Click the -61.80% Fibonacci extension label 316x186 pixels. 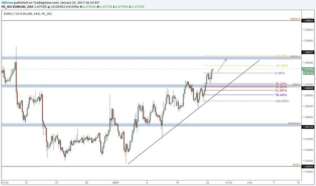coord(281,56)
